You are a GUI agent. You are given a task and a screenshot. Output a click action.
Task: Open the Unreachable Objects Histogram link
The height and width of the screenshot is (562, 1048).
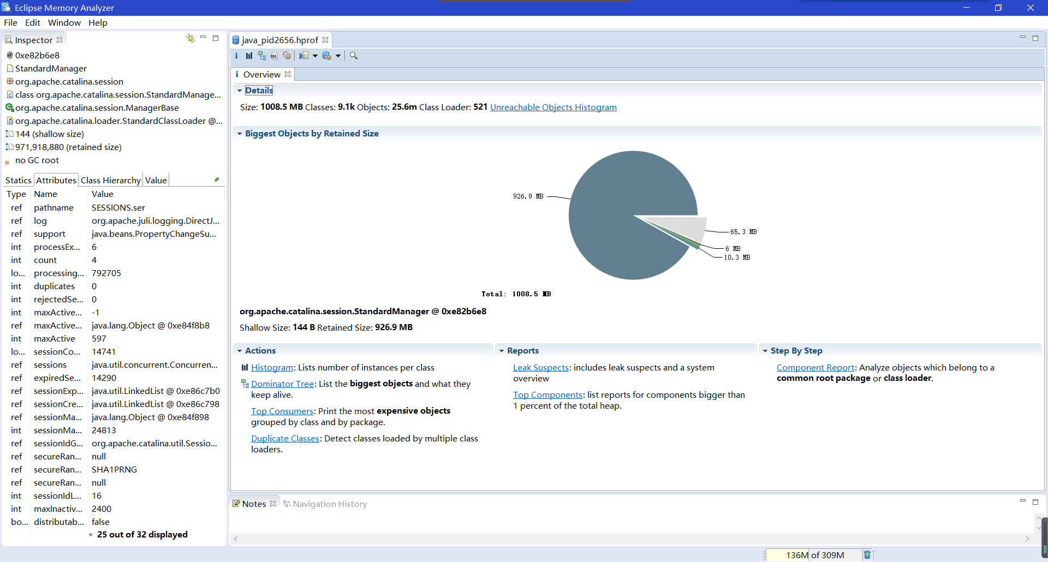point(553,107)
